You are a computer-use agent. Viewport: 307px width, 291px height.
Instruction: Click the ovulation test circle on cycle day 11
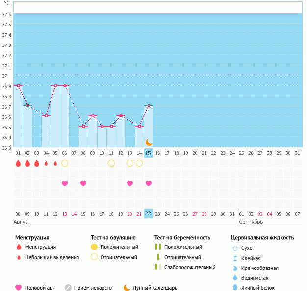click(111, 163)
